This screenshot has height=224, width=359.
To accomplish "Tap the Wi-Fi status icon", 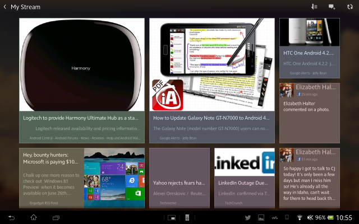I will coord(299,217).
